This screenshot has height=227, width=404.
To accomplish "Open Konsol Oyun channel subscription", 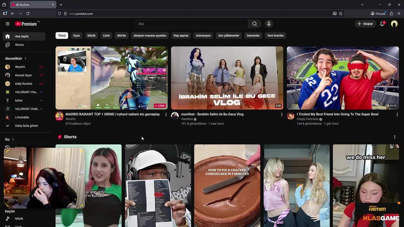I will [24, 75].
